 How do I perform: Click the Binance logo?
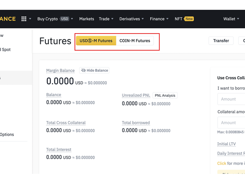tap(8, 19)
